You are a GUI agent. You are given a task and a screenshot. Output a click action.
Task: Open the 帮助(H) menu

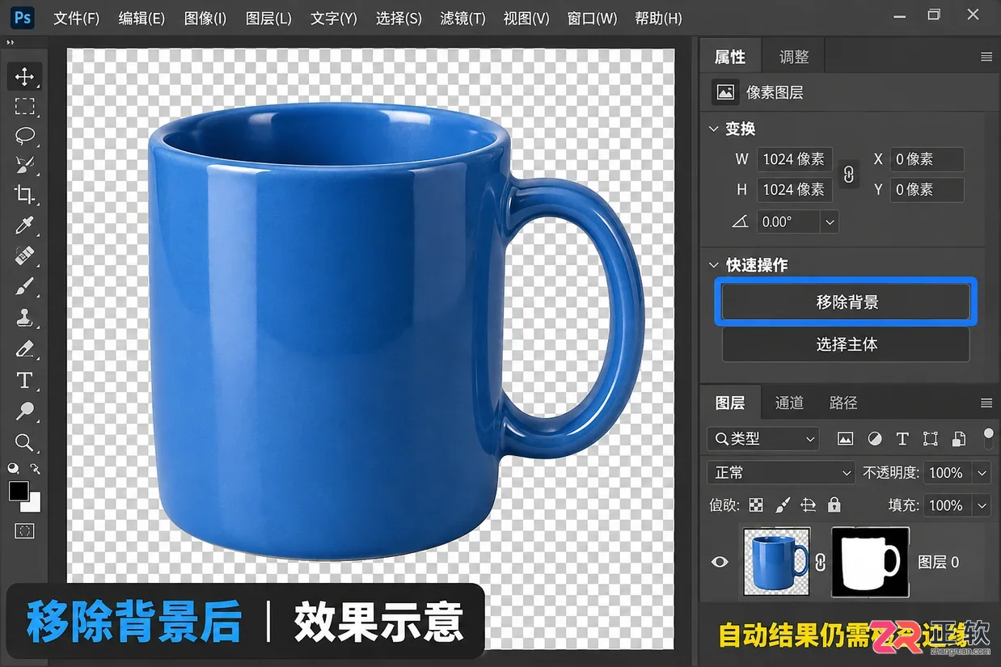point(658,18)
